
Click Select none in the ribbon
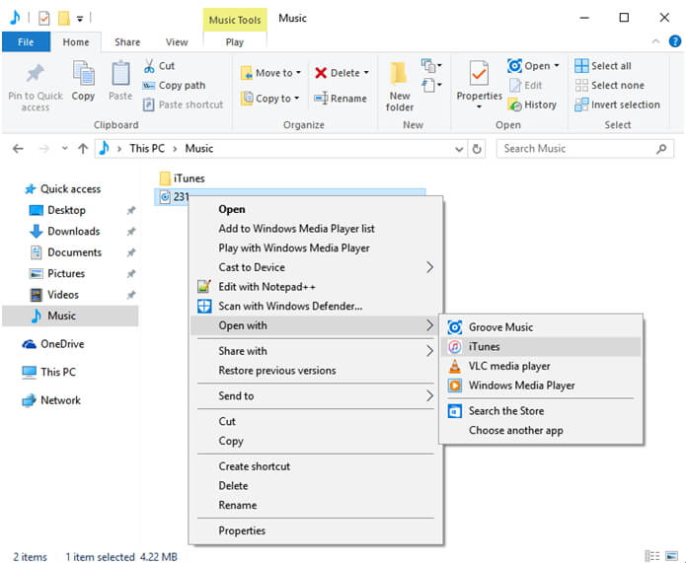pyautogui.click(x=609, y=85)
